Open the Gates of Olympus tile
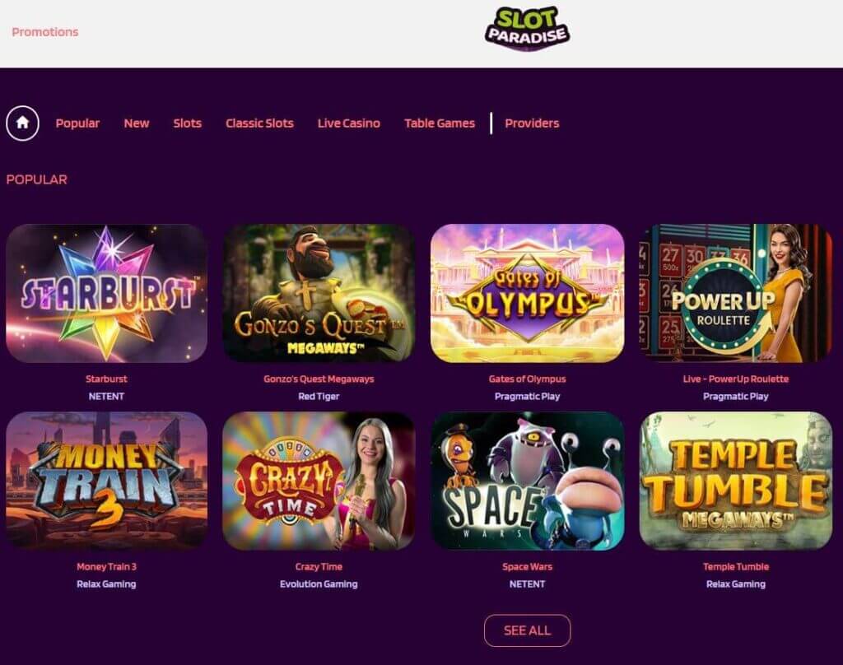Screen dimensions: 843x665 [x=528, y=293]
